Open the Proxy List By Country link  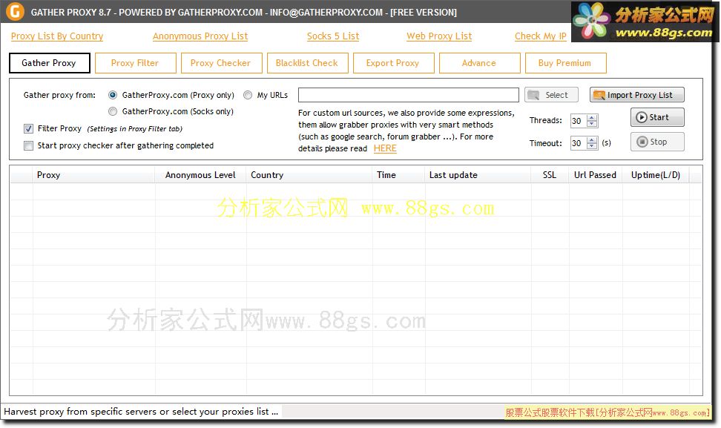coord(57,36)
